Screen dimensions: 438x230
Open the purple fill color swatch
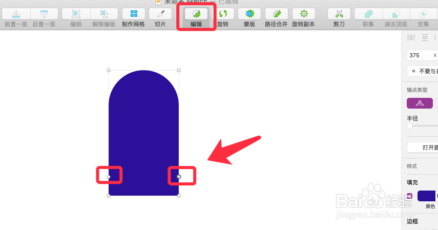pos(426,196)
